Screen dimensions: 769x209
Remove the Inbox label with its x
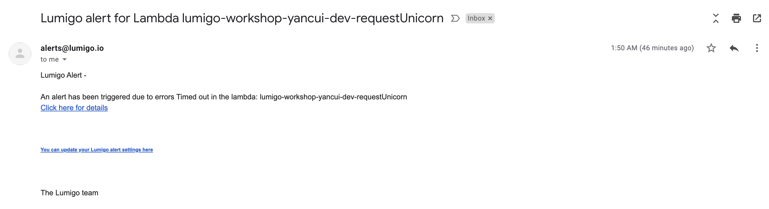coord(490,19)
